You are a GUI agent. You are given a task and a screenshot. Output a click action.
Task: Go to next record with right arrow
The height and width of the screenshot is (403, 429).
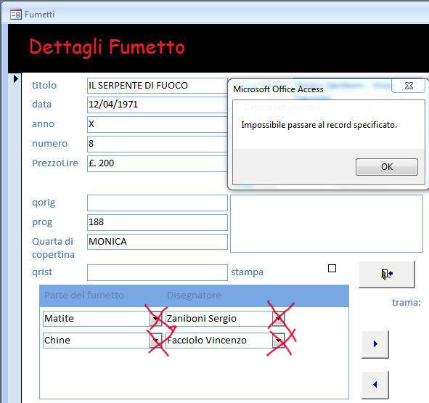tap(375, 344)
